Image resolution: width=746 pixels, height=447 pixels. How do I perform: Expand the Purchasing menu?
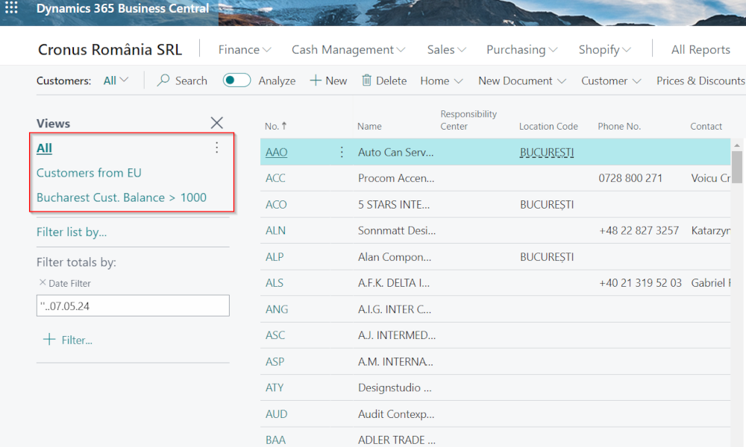522,49
